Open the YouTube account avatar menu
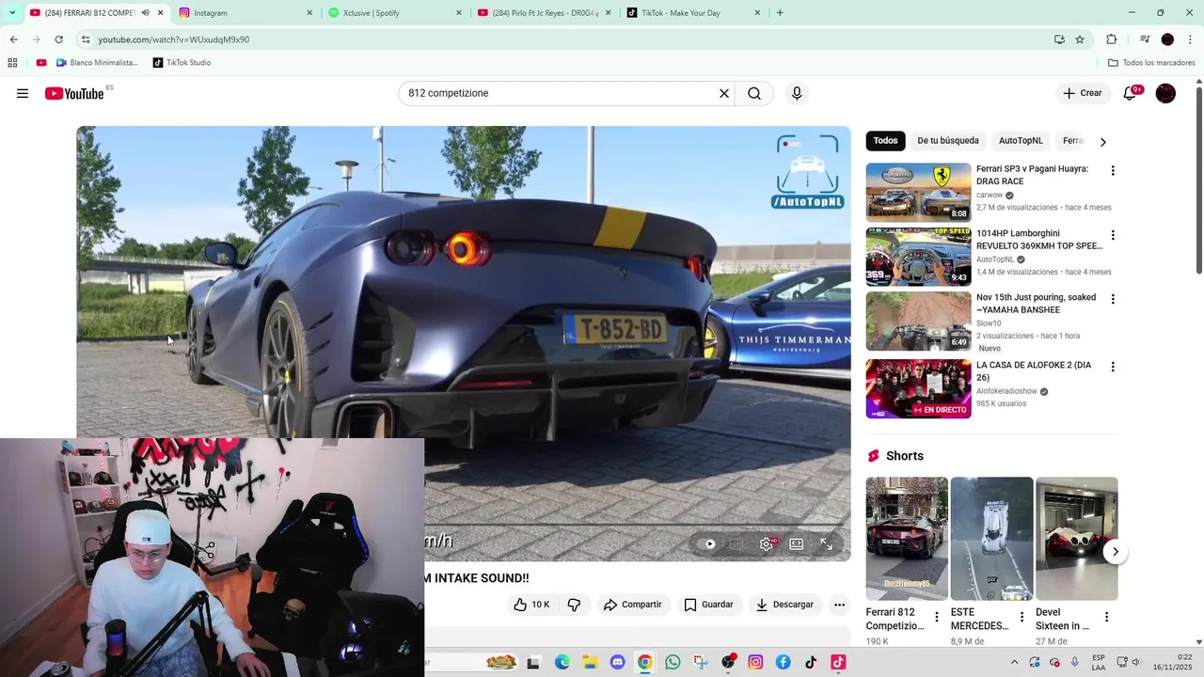1204x677 pixels. click(1165, 93)
